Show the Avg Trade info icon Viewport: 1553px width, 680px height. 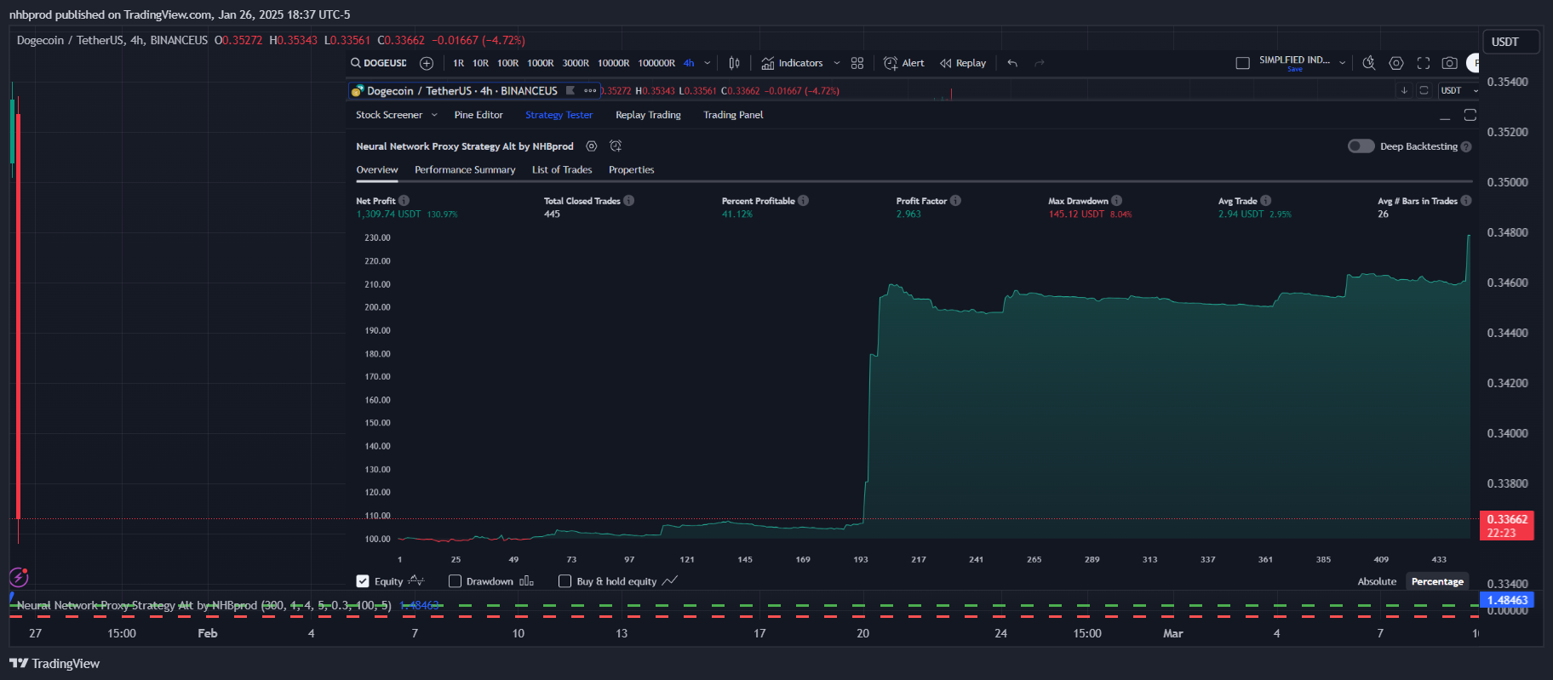[x=1265, y=201]
